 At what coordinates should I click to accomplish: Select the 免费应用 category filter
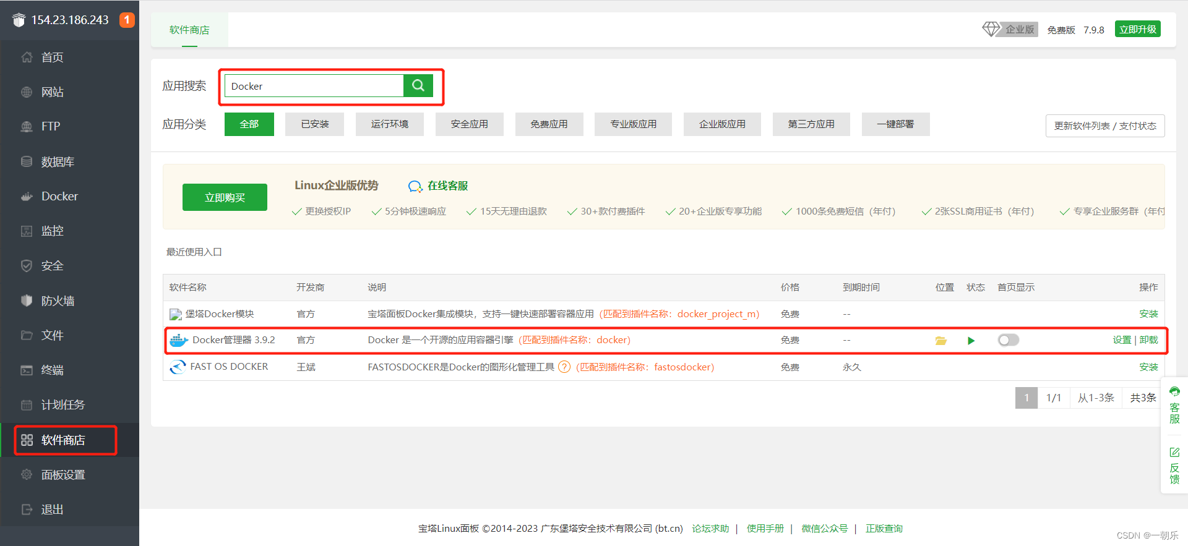(x=549, y=124)
